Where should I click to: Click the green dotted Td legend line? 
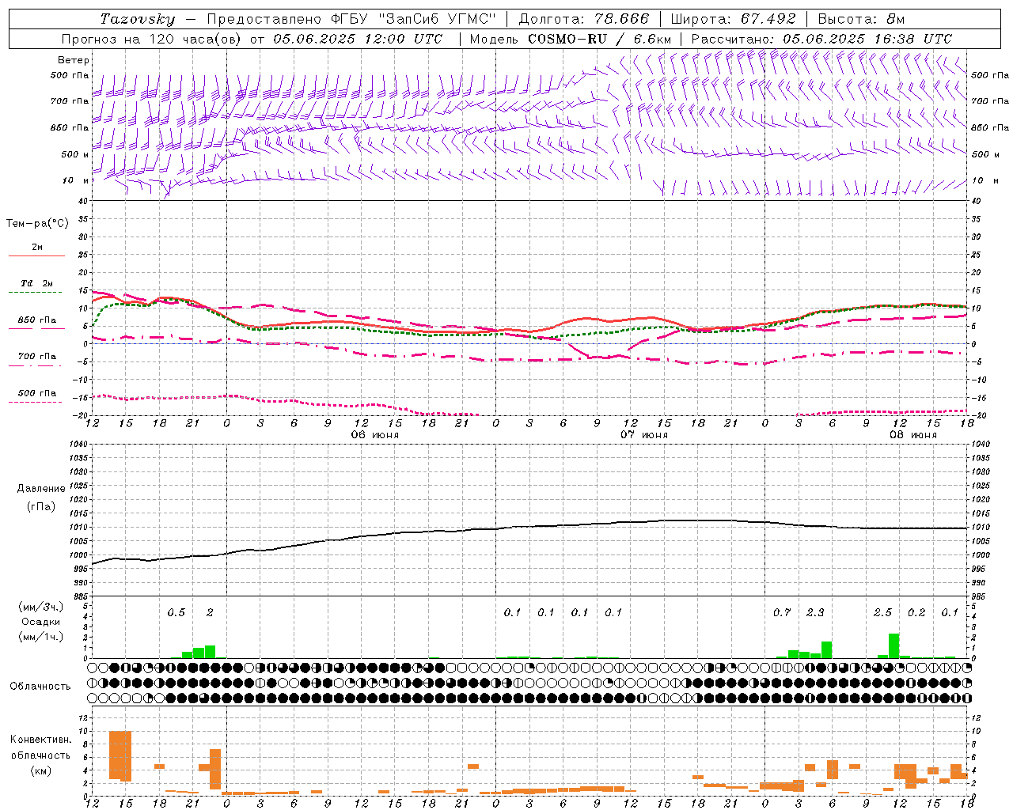point(36,292)
